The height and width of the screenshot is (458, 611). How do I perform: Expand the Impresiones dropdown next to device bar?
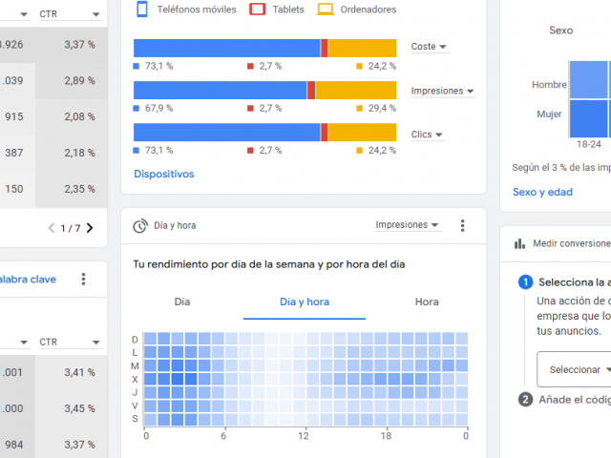442,92
